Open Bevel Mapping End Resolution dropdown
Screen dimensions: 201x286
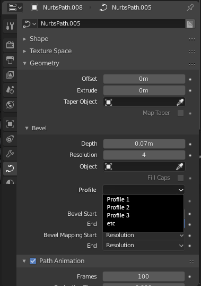(144, 246)
